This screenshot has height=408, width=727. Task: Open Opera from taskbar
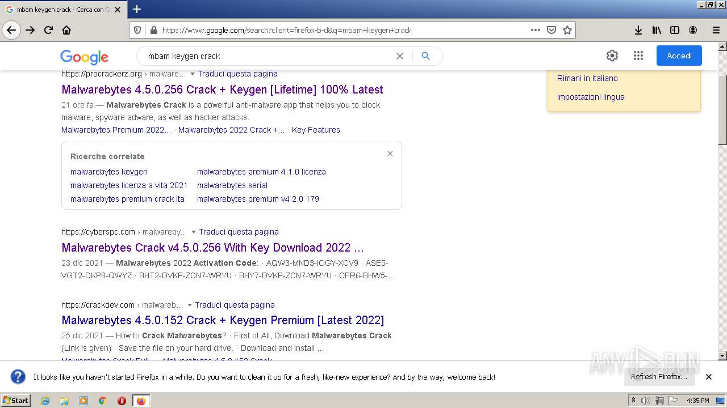pos(122,401)
